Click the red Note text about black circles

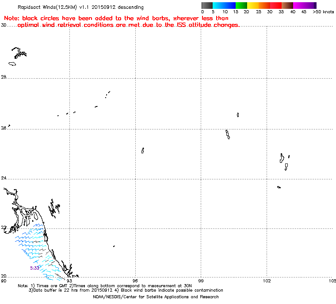[122, 22]
